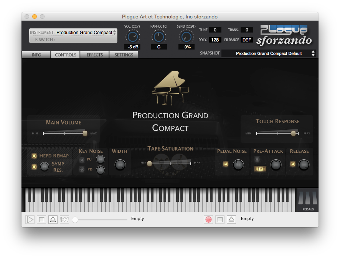Click the SEND (CC91) knob

click(x=186, y=37)
